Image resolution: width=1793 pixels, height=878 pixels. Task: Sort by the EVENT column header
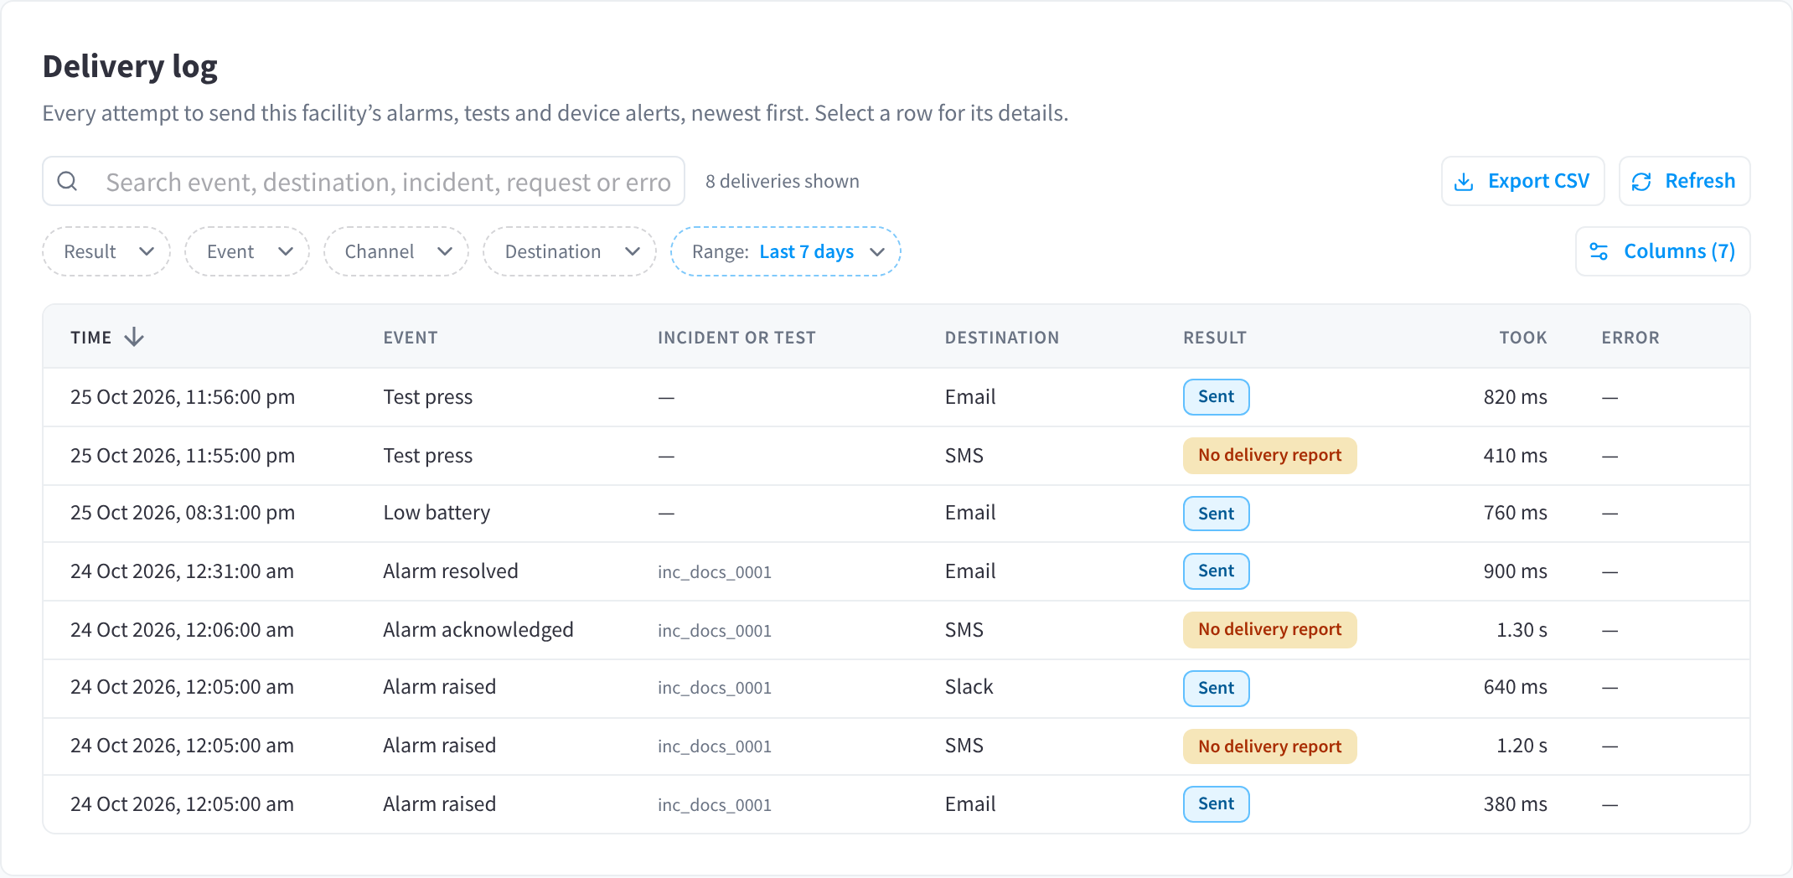coord(411,338)
